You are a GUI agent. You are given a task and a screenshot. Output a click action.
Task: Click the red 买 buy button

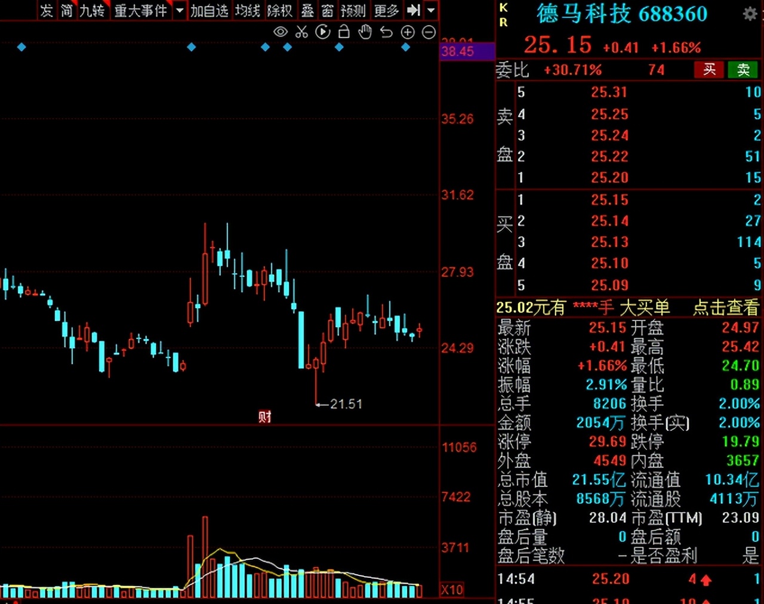coord(709,70)
